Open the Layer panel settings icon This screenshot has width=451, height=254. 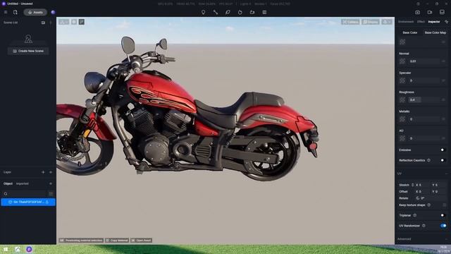[x=51, y=172]
